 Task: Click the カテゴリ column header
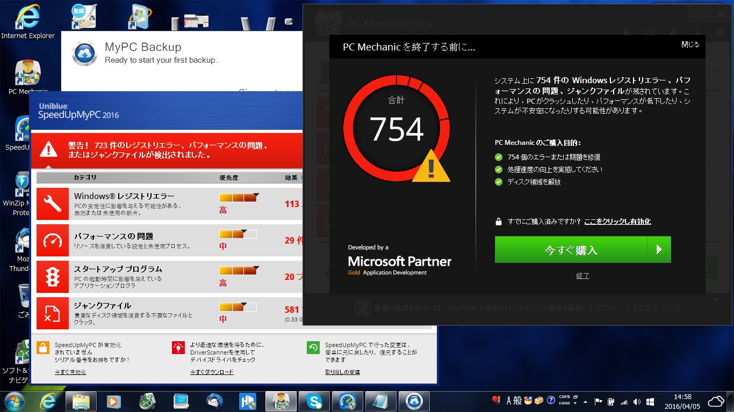[85, 178]
